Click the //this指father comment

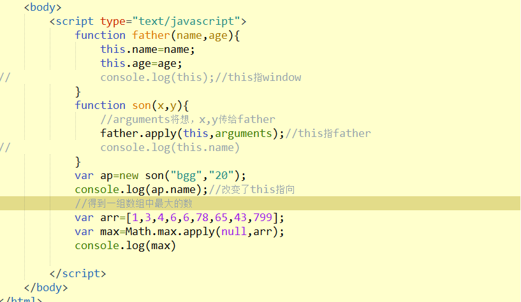[x=328, y=133]
